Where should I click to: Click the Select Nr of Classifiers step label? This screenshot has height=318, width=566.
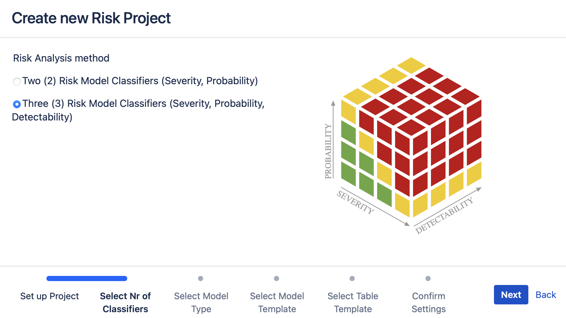[x=125, y=302]
